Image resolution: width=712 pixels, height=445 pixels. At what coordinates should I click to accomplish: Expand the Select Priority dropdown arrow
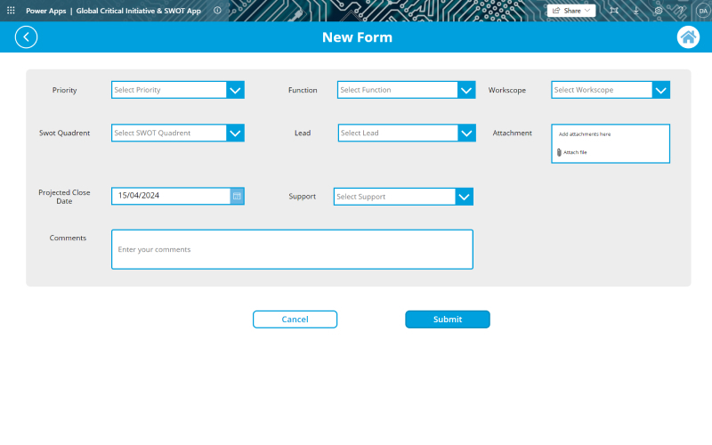click(x=235, y=90)
